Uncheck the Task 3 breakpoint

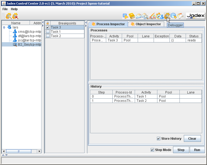pyautogui.click(x=48, y=27)
